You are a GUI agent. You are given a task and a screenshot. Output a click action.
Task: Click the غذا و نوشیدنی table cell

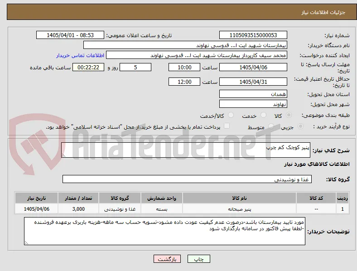pyautogui.click(x=120, y=209)
